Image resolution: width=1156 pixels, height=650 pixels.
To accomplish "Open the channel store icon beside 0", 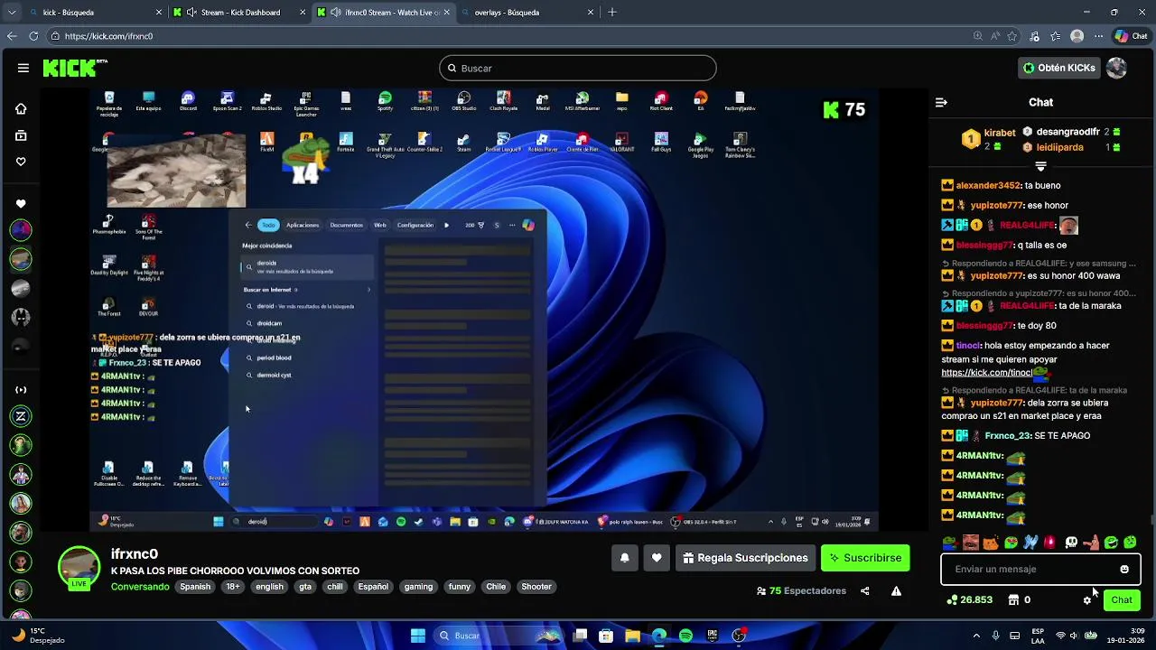I will tap(1013, 600).
